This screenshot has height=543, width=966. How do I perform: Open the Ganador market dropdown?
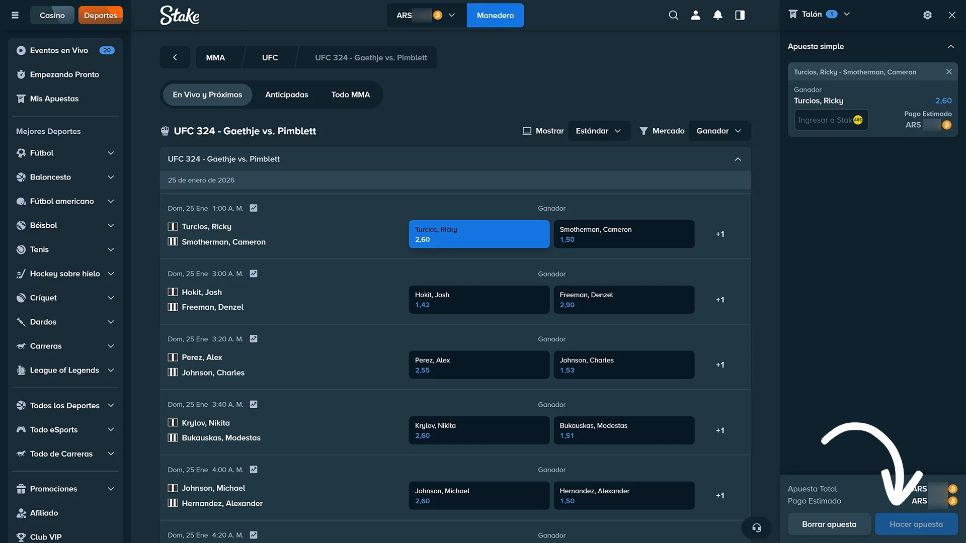[x=719, y=131]
